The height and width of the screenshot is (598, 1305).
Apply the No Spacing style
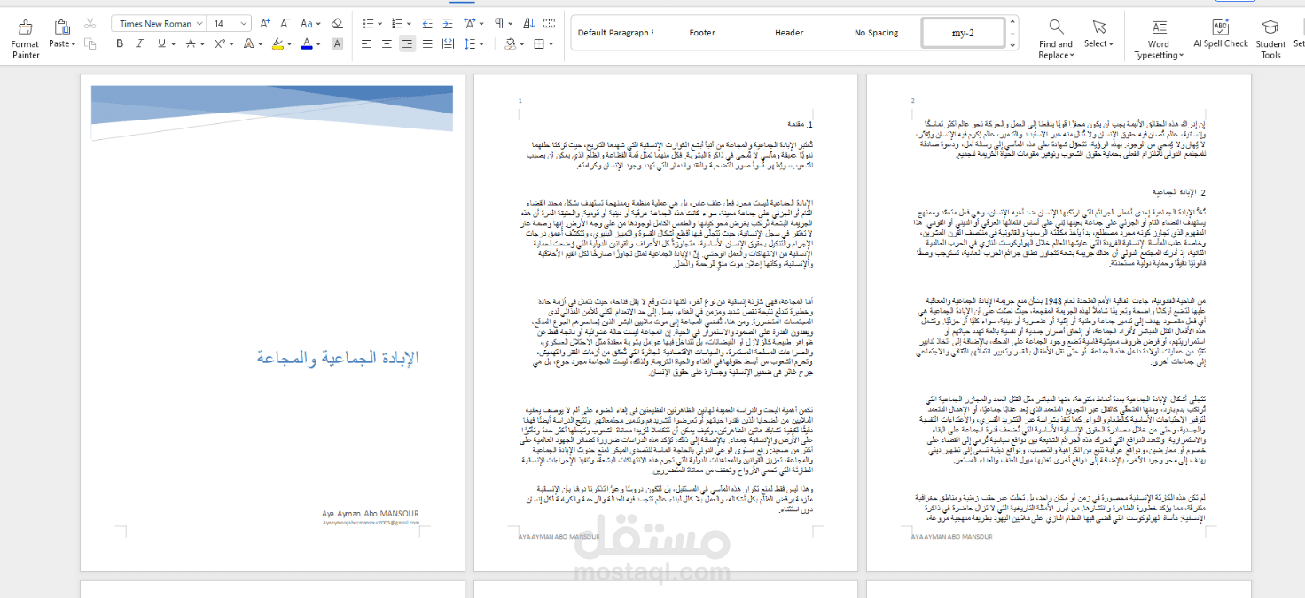[x=876, y=32]
